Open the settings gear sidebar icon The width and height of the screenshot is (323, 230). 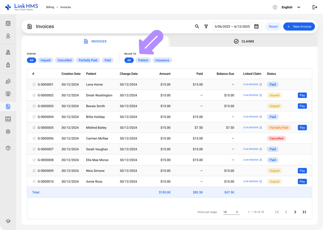[8, 132]
